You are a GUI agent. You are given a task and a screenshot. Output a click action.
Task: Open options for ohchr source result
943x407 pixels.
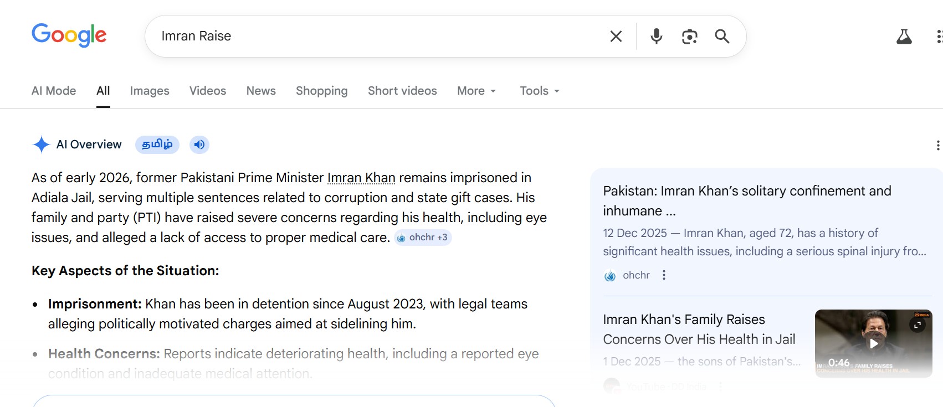coord(664,275)
